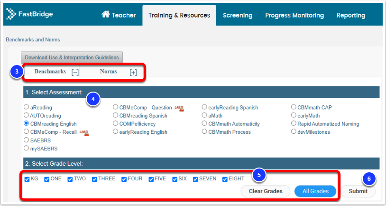Select earlyReading English assessment
The width and height of the screenshot is (386, 206).
pyautogui.click(x=115, y=131)
